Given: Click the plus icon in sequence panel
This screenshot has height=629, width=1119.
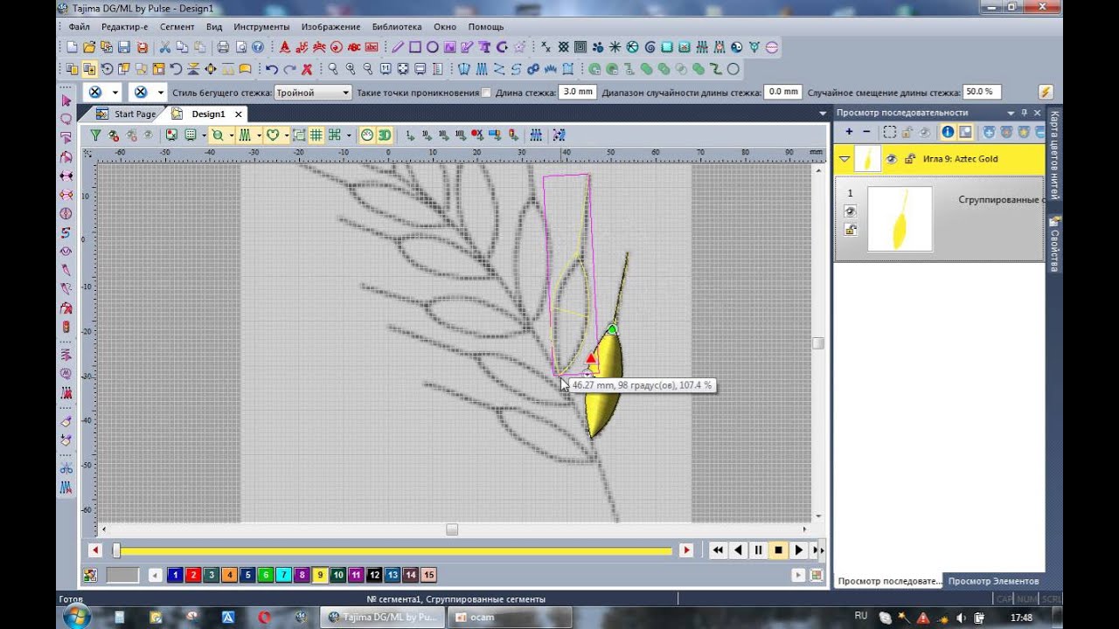Looking at the screenshot, I should (x=849, y=132).
